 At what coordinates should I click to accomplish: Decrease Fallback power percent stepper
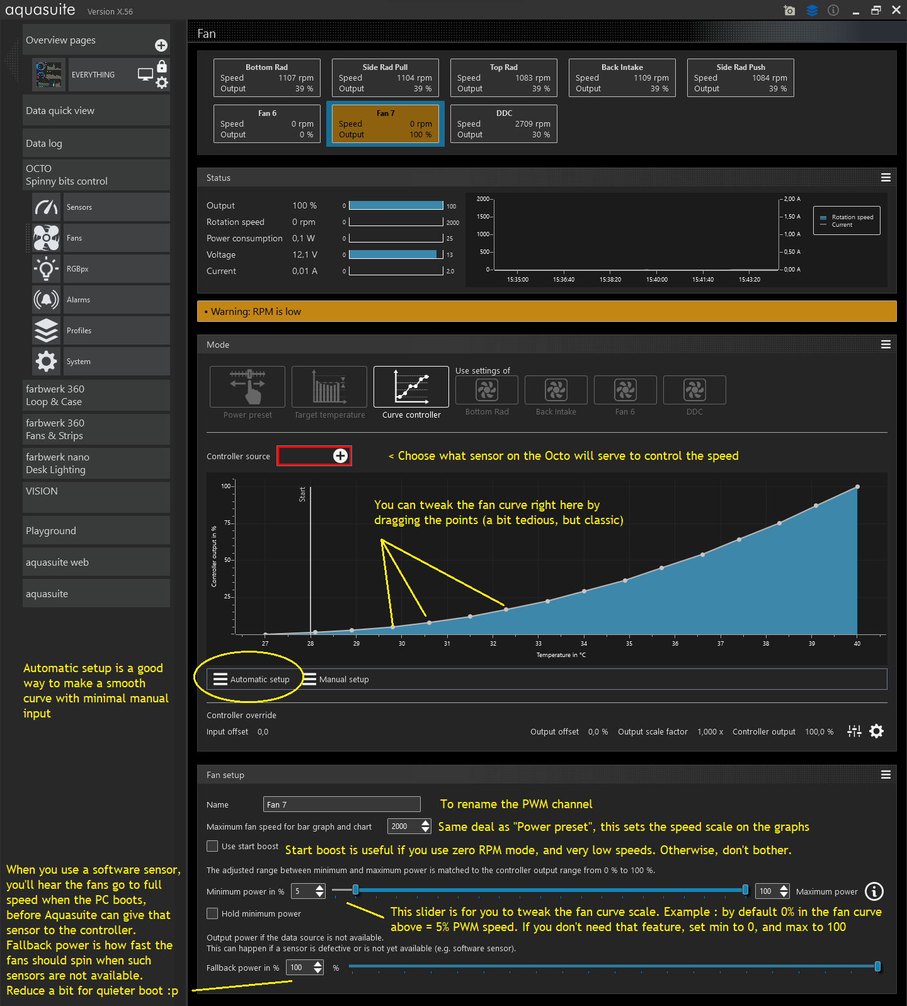click(x=318, y=971)
